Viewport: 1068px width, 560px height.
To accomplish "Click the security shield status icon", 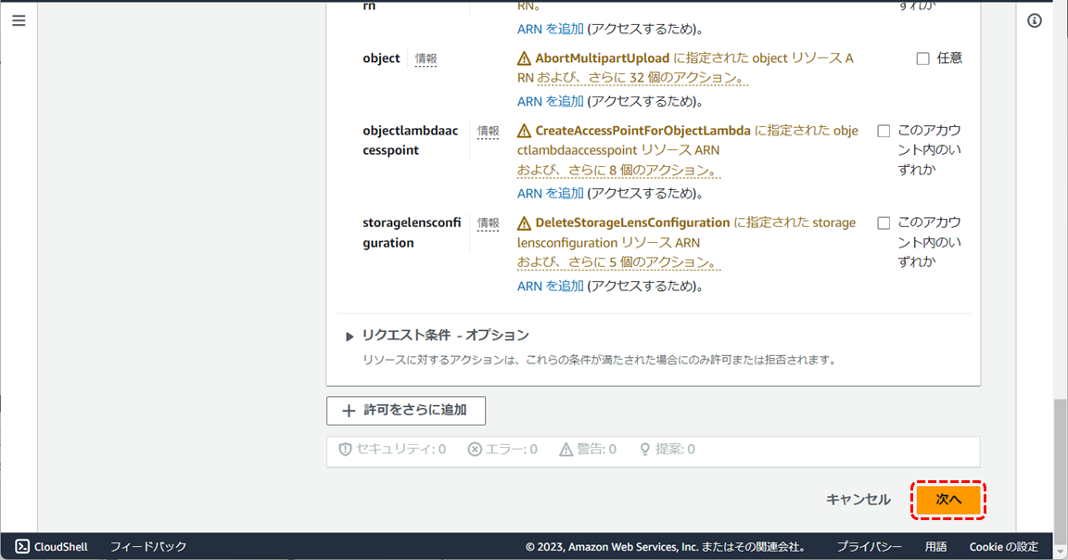I will click(x=345, y=449).
